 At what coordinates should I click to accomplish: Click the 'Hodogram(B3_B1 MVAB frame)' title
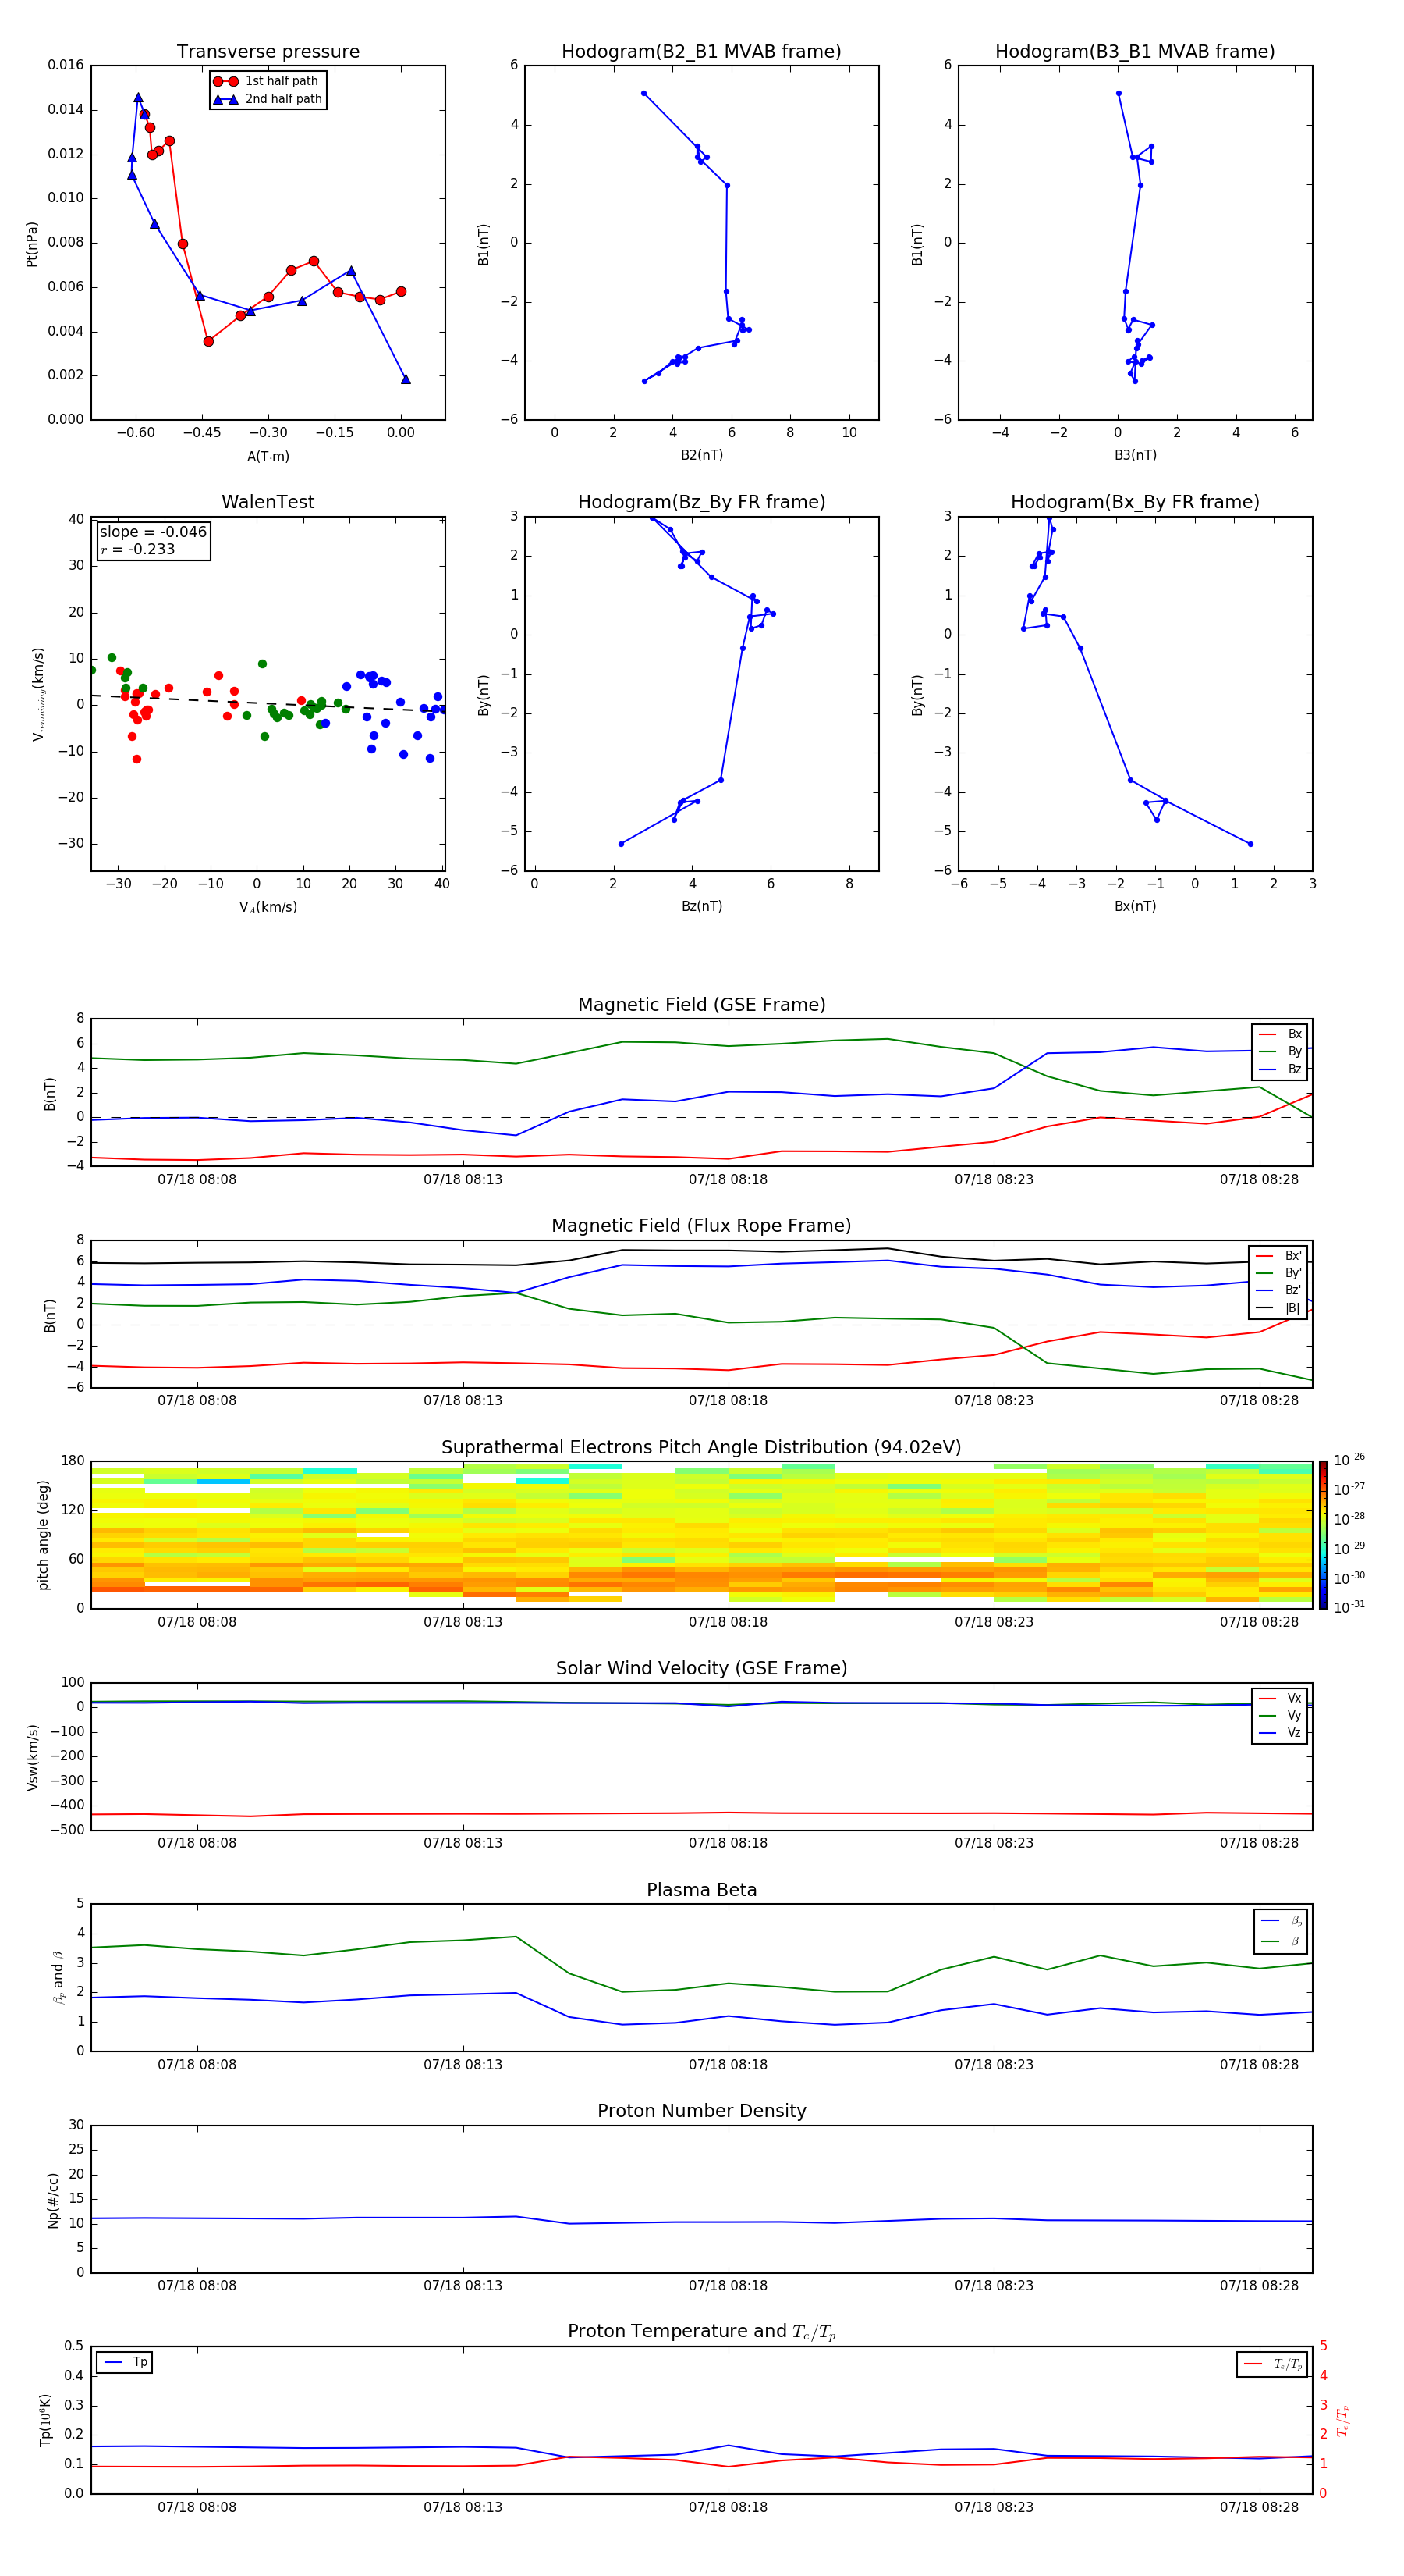[1135, 52]
